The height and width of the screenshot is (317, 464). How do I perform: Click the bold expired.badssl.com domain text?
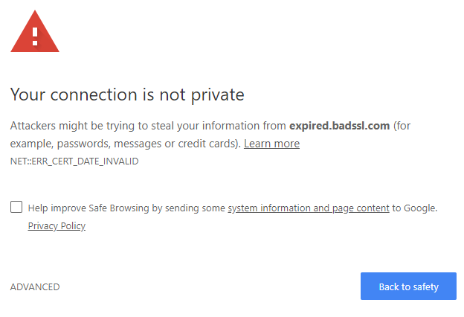339,126
